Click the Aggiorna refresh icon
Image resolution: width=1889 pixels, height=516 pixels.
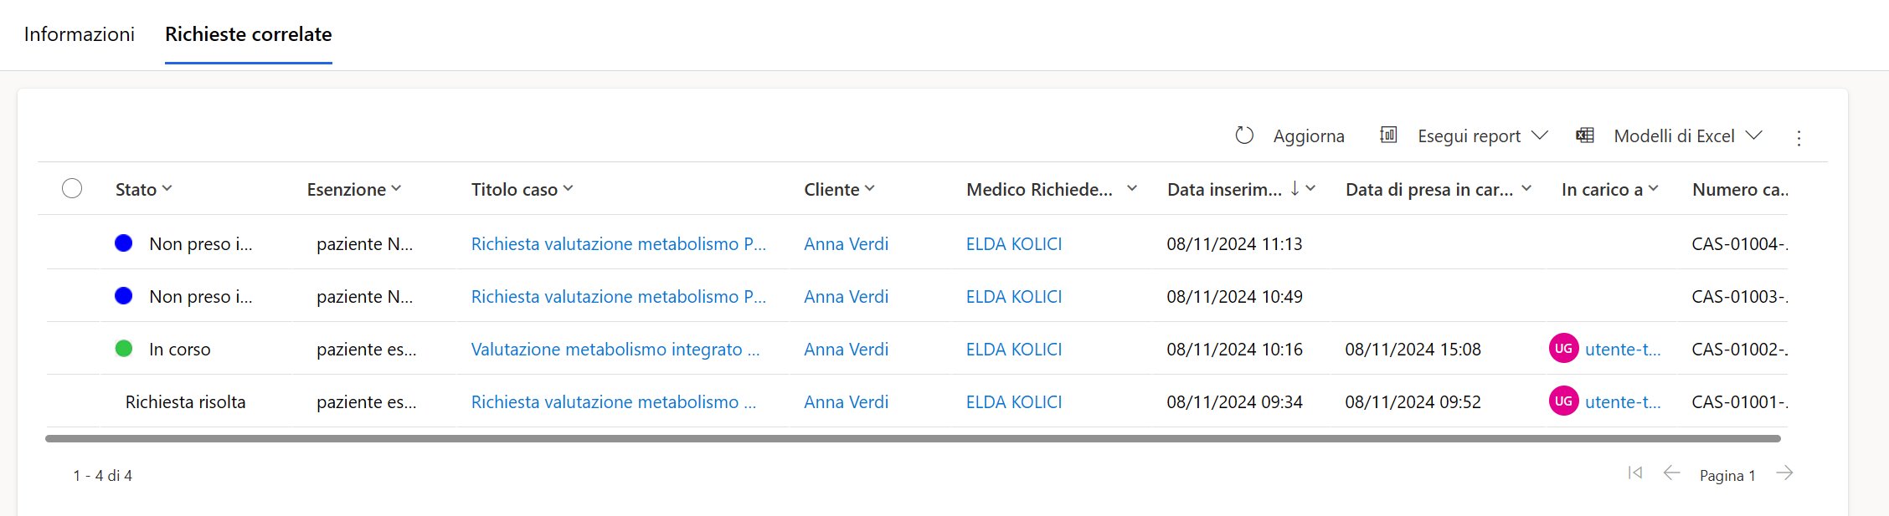coord(1244,135)
